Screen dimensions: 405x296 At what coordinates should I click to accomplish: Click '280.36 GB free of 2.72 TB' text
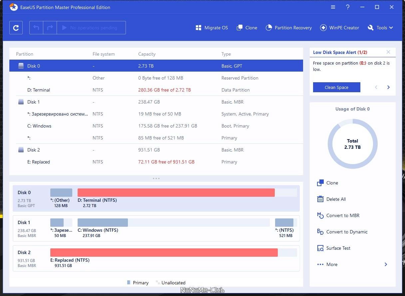tap(165, 90)
